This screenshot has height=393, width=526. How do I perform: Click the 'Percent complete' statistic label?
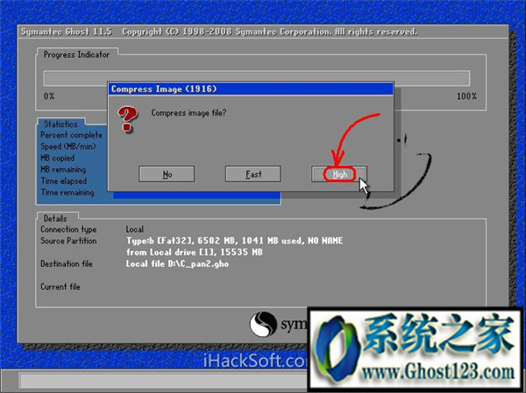(72, 135)
